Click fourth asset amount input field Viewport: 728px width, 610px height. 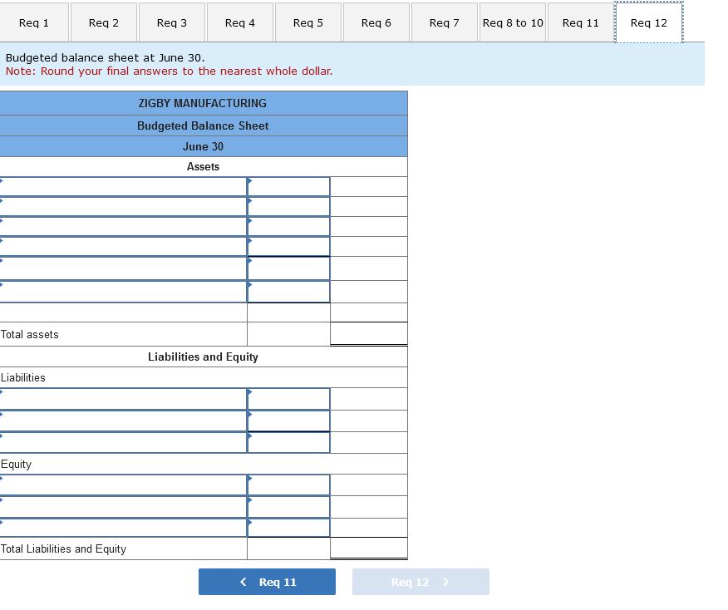[x=288, y=247]
